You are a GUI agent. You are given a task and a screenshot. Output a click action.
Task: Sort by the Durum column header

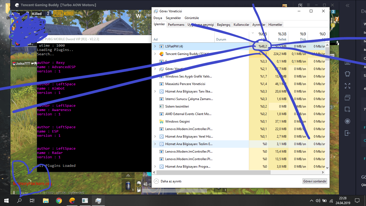[232, 36]
